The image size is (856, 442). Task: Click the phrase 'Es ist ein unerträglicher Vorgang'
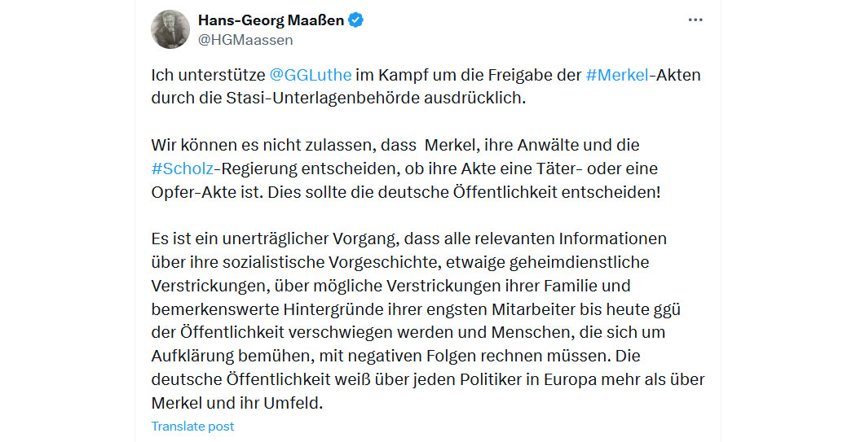point(275,239)
